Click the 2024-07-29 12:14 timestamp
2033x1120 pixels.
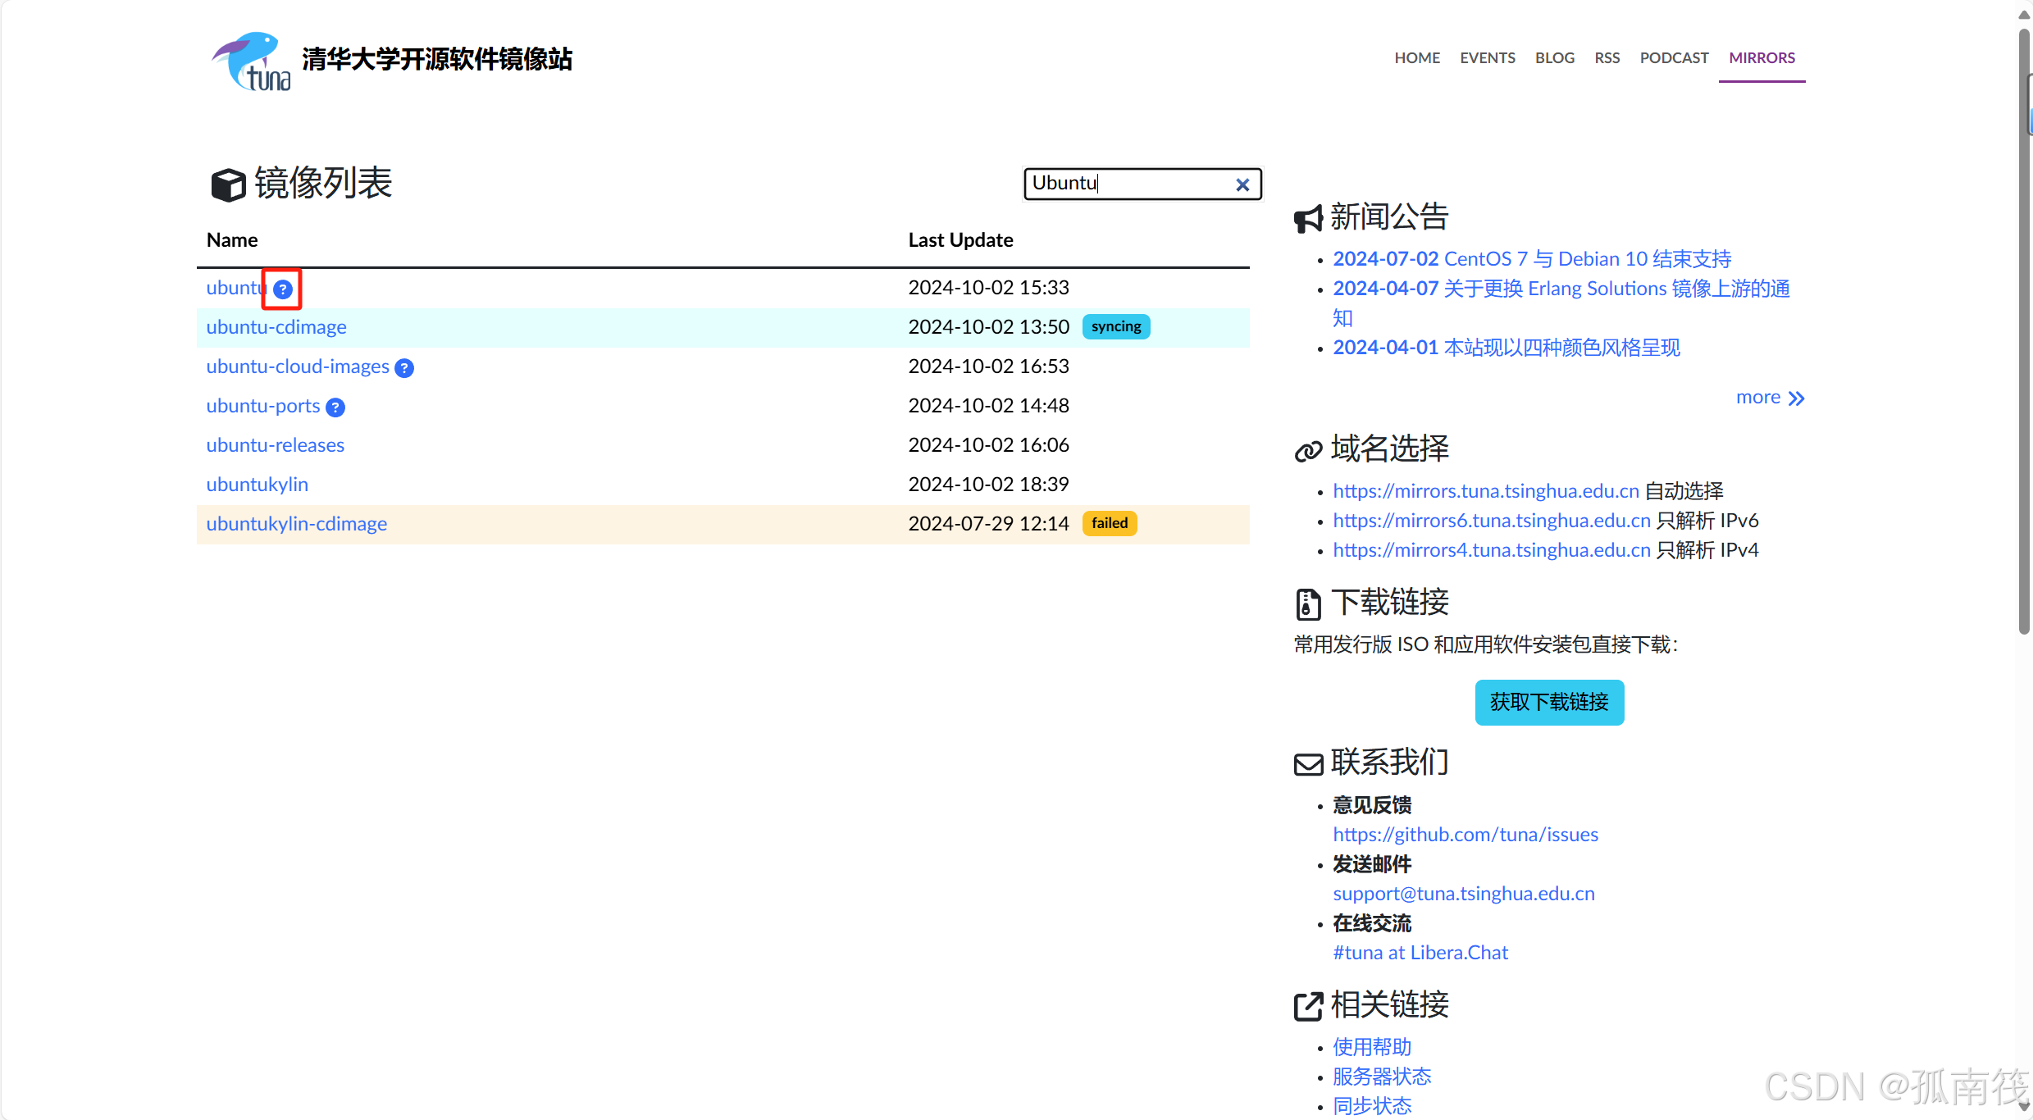988,524
